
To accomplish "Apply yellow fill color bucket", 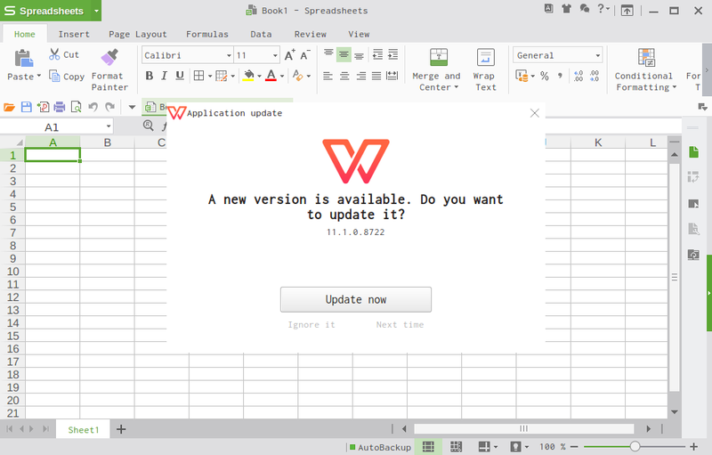I will (248, 76).
